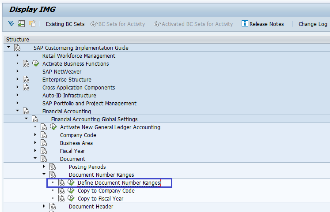The image size is (330, 212).
Task: Expand Enterprise Structure node
Action: point(18,79)
